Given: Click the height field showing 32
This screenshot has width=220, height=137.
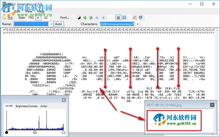Looking at the screenshot, I should [46, 18].
